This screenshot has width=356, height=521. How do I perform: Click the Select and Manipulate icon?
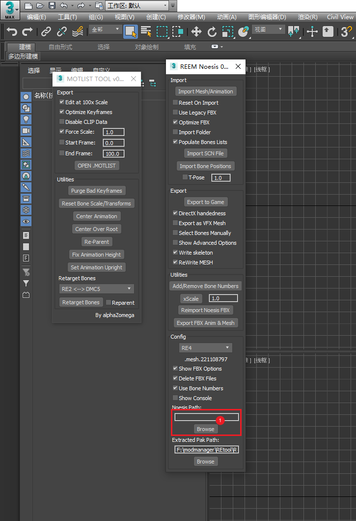pyautogui.click(x=312, y=31)
